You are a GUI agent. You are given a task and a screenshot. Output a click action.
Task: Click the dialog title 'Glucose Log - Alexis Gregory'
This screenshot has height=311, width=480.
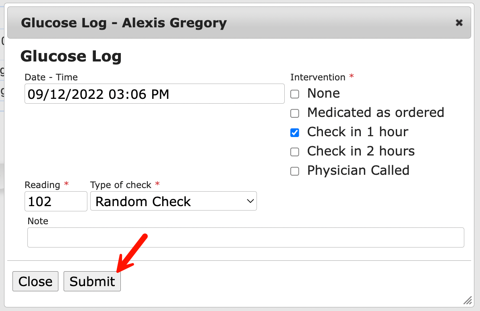coord(124,23)
